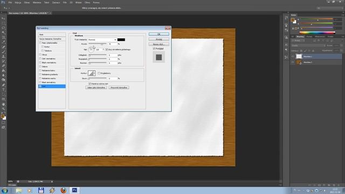The height and width of the screenshot is (194, 345).
Task: Select the Zoom tool
Action: click(x=3, y=109)
